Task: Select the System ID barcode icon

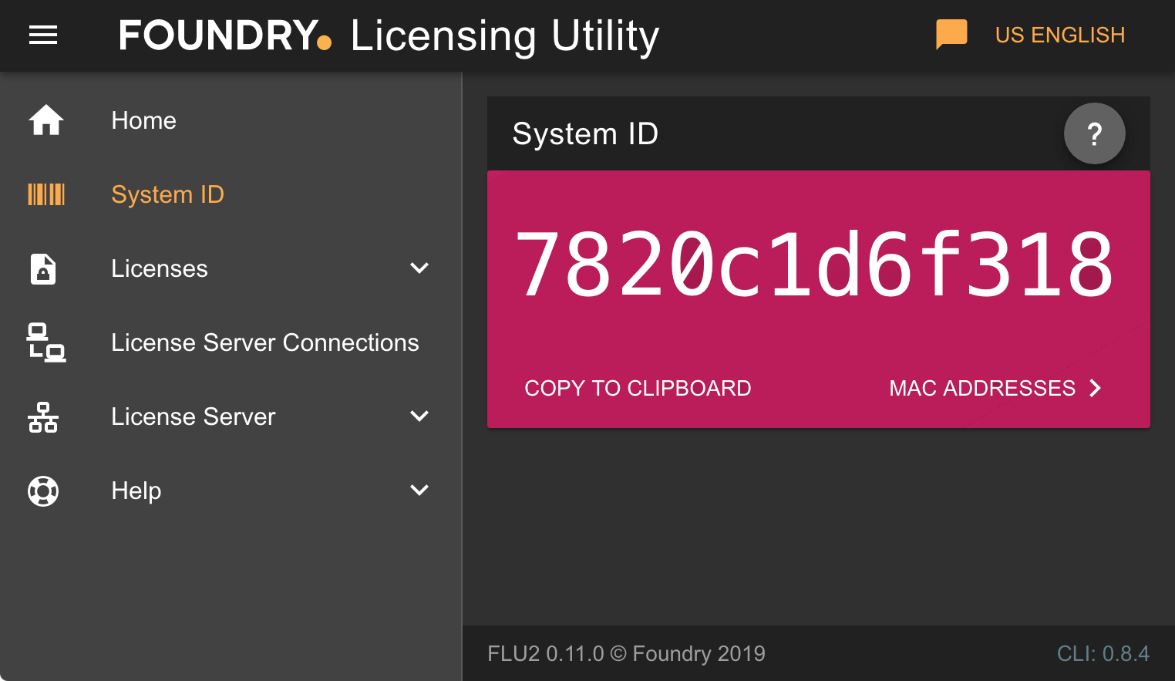Action: pyautogui.click(x=46, y=194)
